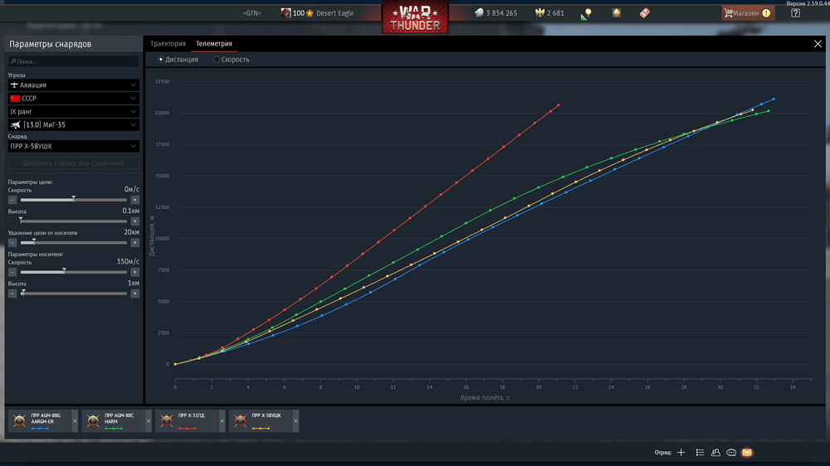Increase target speed with plus button
The width and height of the screenshot is (830, 466).
[x=135, y=200]
